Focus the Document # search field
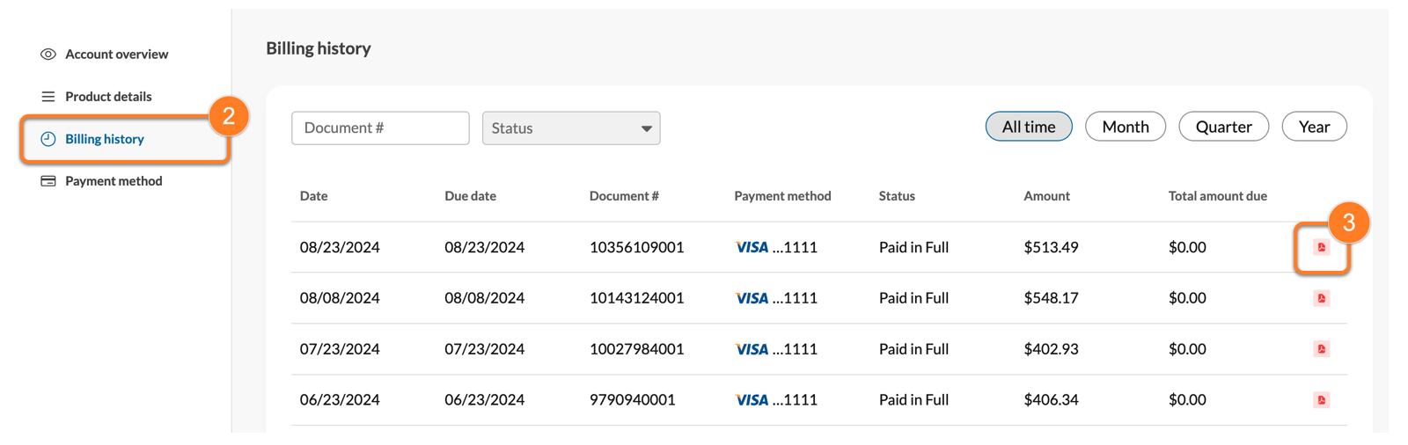 pos(380,128)
